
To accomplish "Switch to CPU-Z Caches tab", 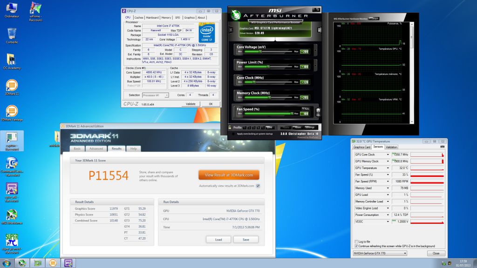I will pyautogui.click(x=139, y=18).
